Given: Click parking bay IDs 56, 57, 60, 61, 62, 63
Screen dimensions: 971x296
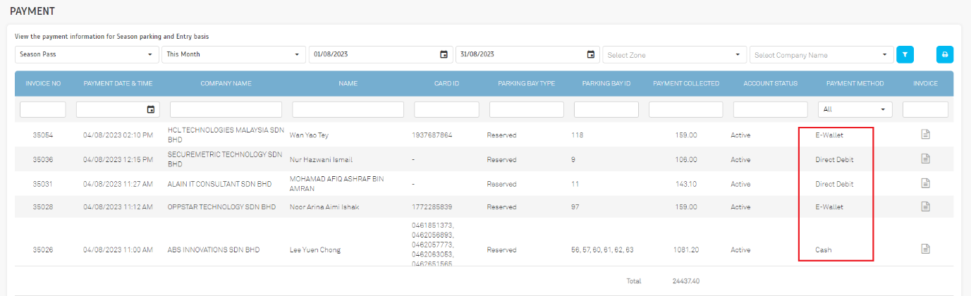Looking at the screenshot, I should [x=602, y=249].
